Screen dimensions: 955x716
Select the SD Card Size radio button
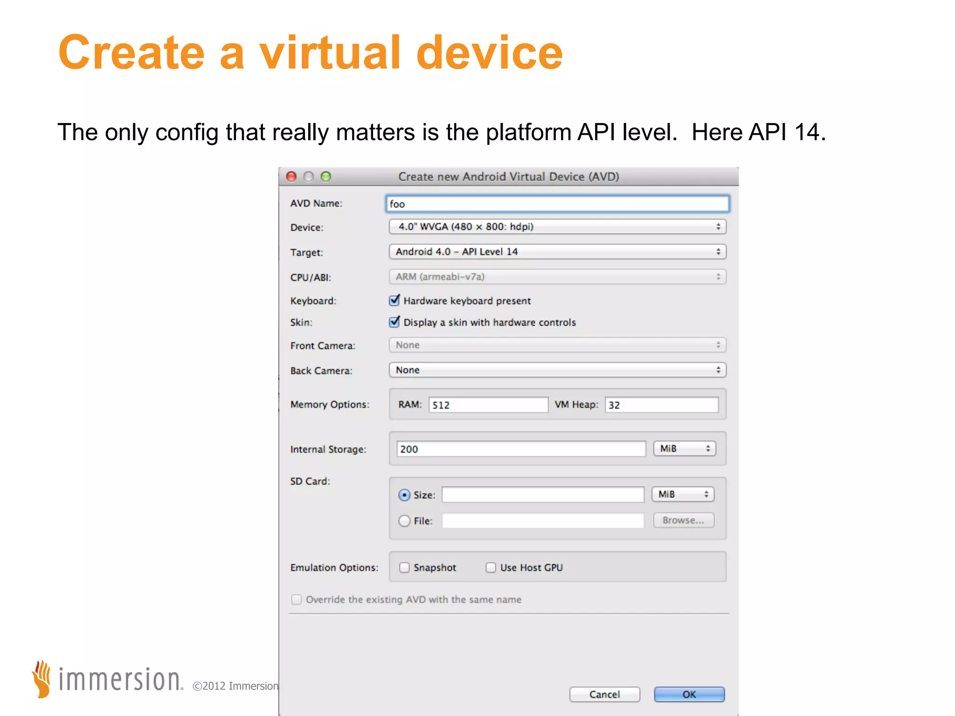coord(404,495)
